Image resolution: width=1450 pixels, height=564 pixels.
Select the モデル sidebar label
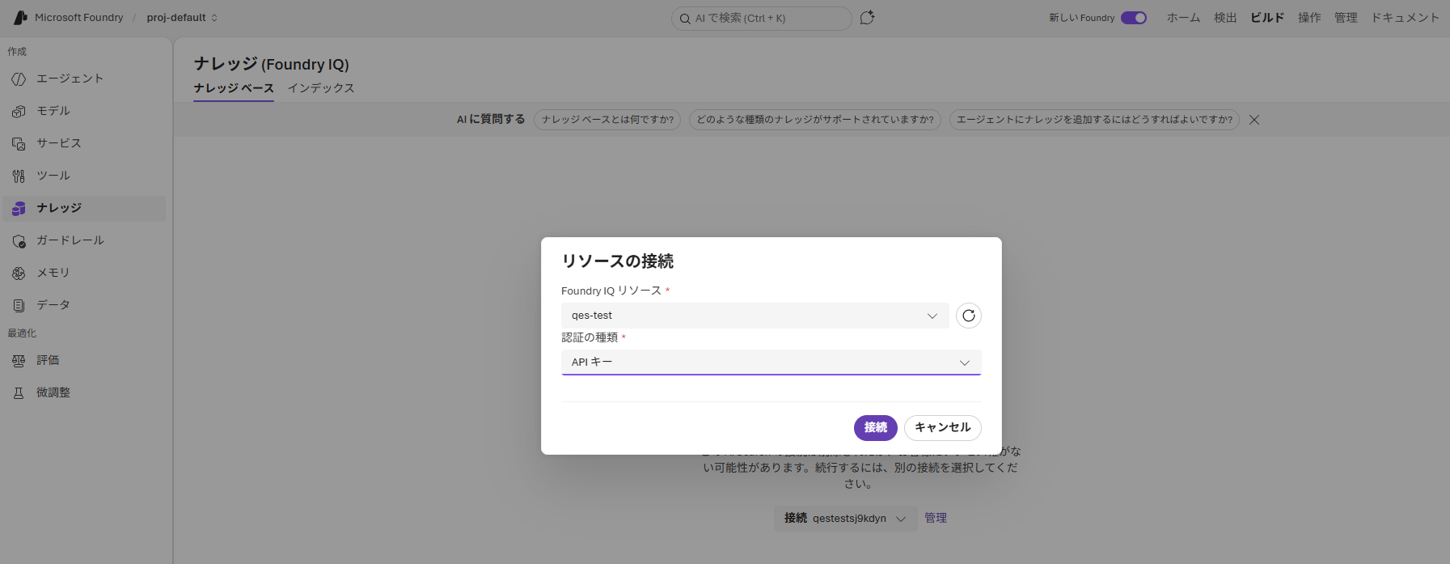tap(53, 111)
